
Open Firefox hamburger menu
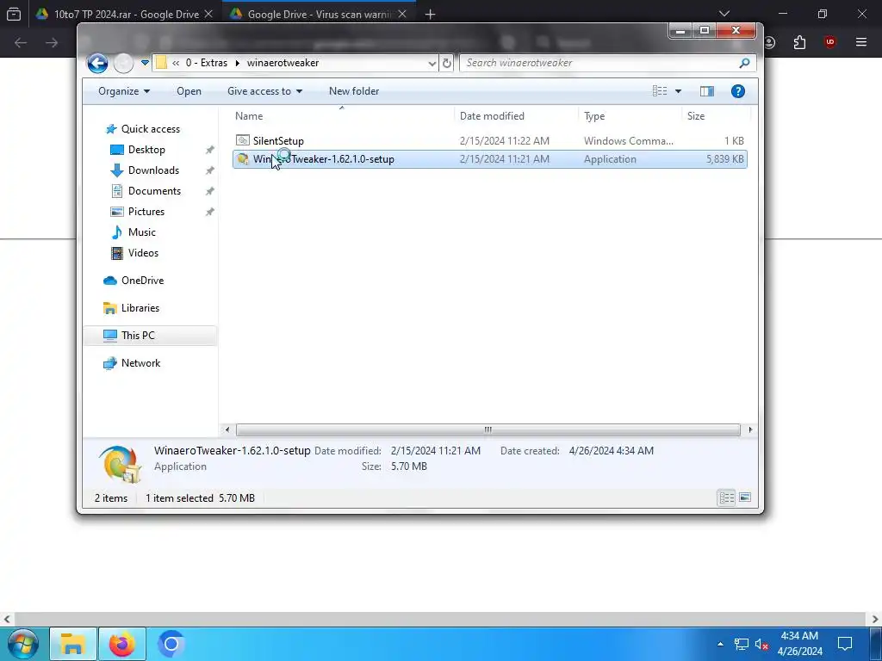861,42
